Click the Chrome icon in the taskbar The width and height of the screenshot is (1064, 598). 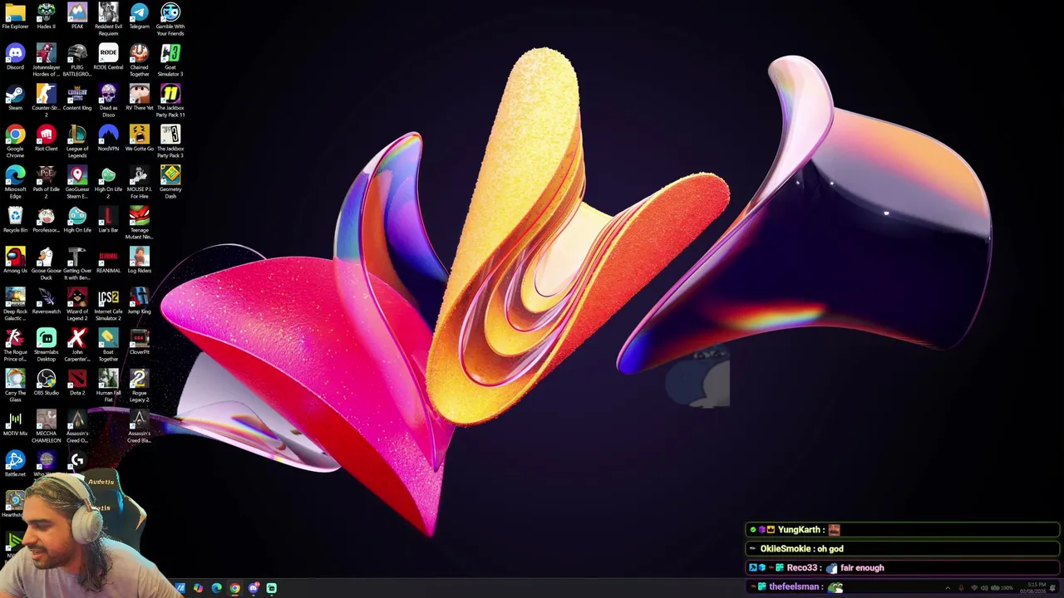point(235,588)
